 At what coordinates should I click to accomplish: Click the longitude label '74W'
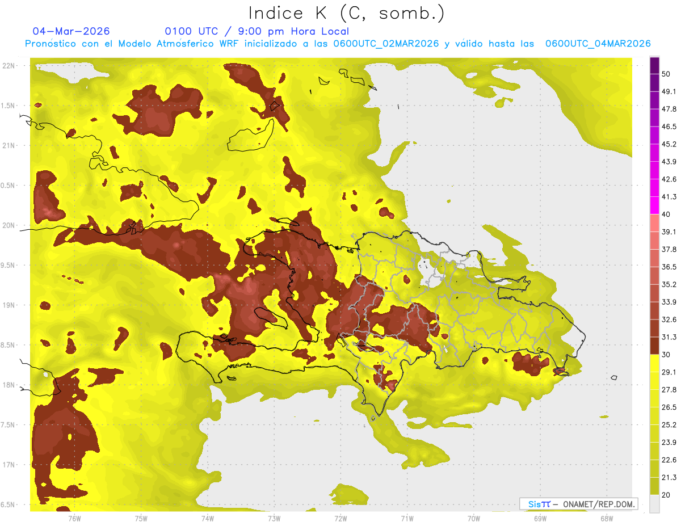[208, 518]
